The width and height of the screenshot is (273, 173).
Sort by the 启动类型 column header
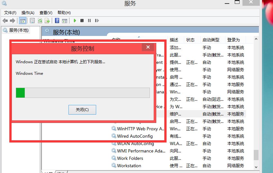coord(211,40)
